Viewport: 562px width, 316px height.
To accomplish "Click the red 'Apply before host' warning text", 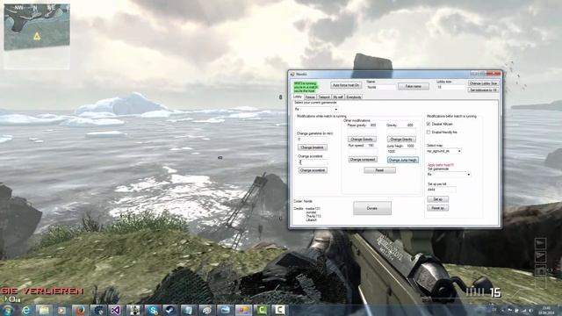I will click(441, 165).
